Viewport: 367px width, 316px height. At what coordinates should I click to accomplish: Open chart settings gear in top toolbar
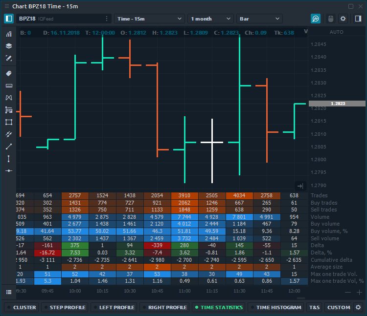pos(343,19)
